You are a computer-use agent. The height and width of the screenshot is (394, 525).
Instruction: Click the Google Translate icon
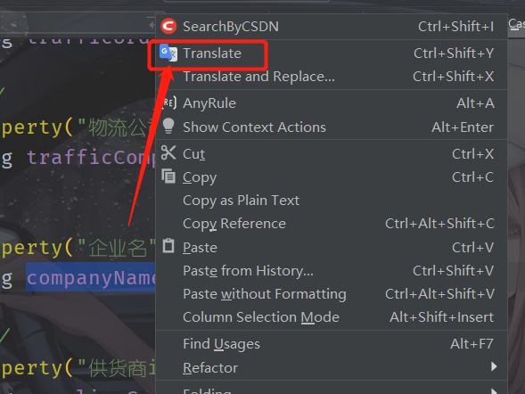pyautogui.click(x=168, y=53)
